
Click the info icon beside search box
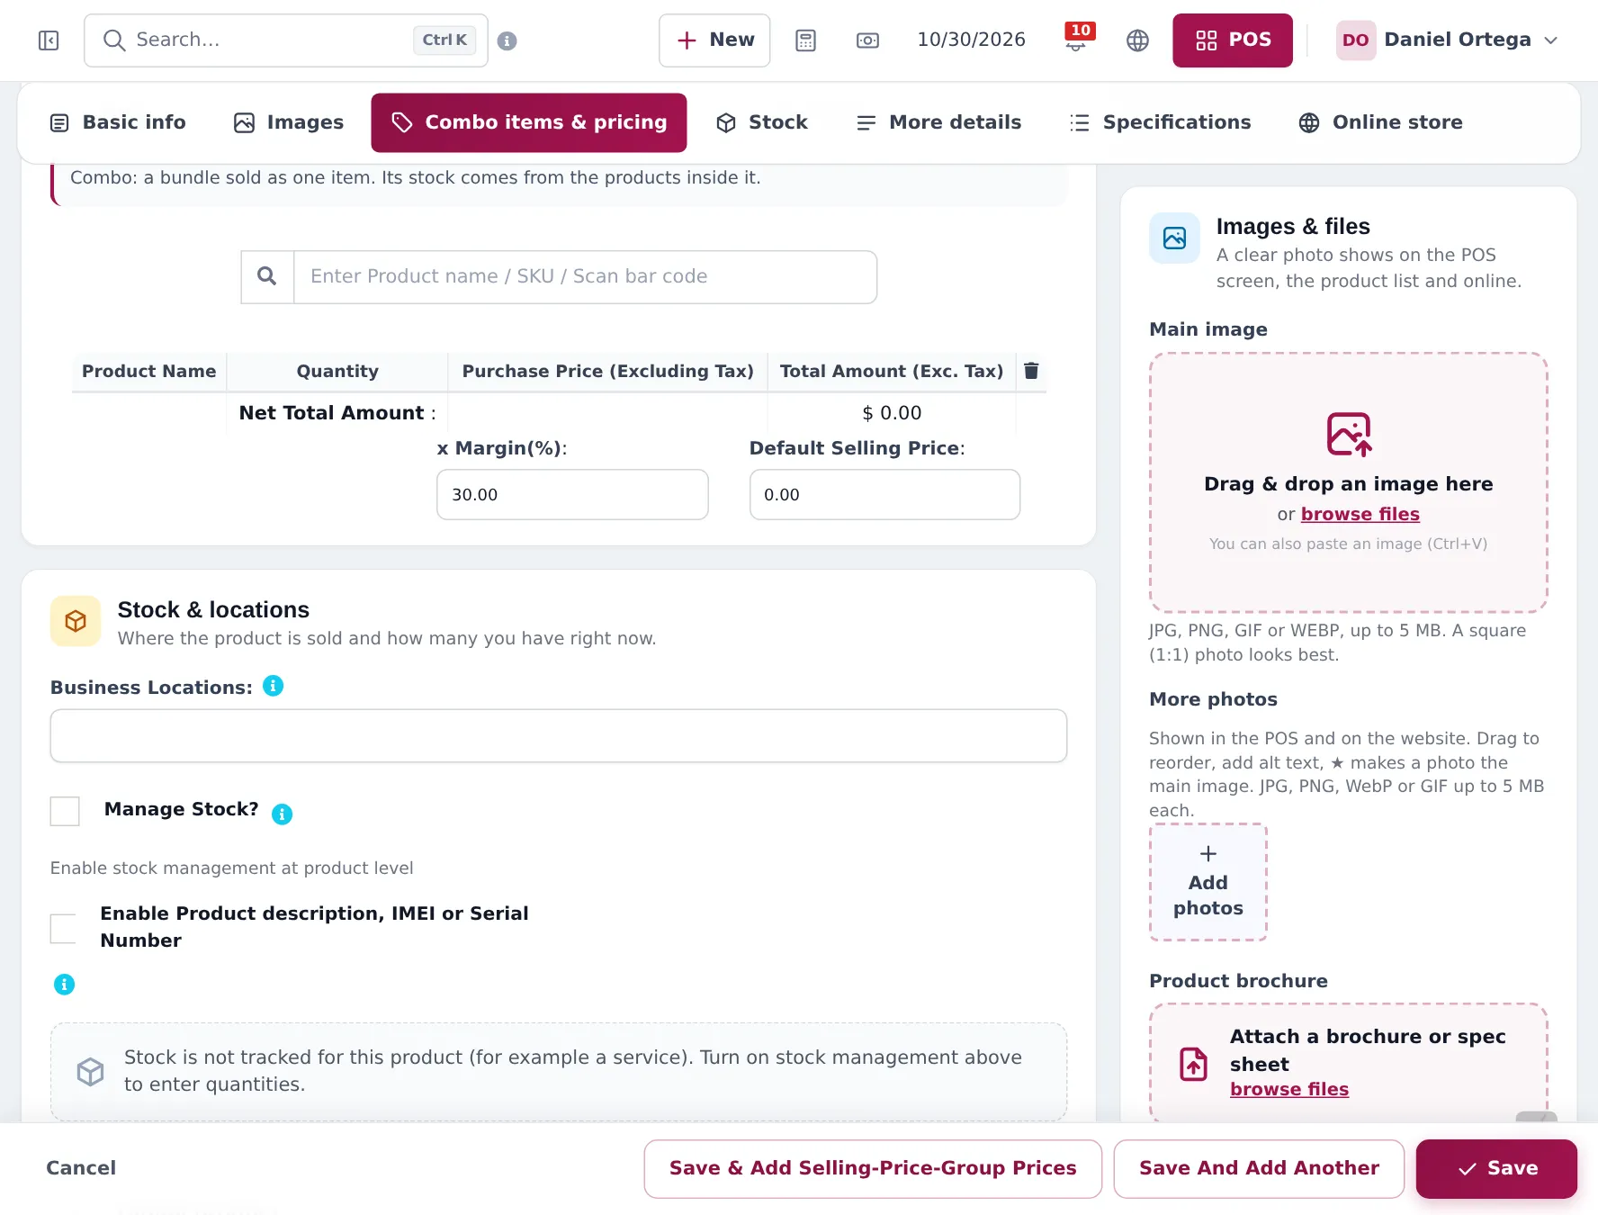[x=507, y=40]
